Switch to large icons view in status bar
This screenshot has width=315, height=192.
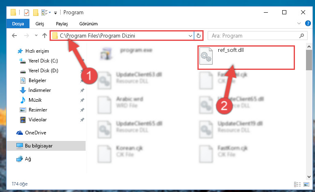(x=306, y=184)
